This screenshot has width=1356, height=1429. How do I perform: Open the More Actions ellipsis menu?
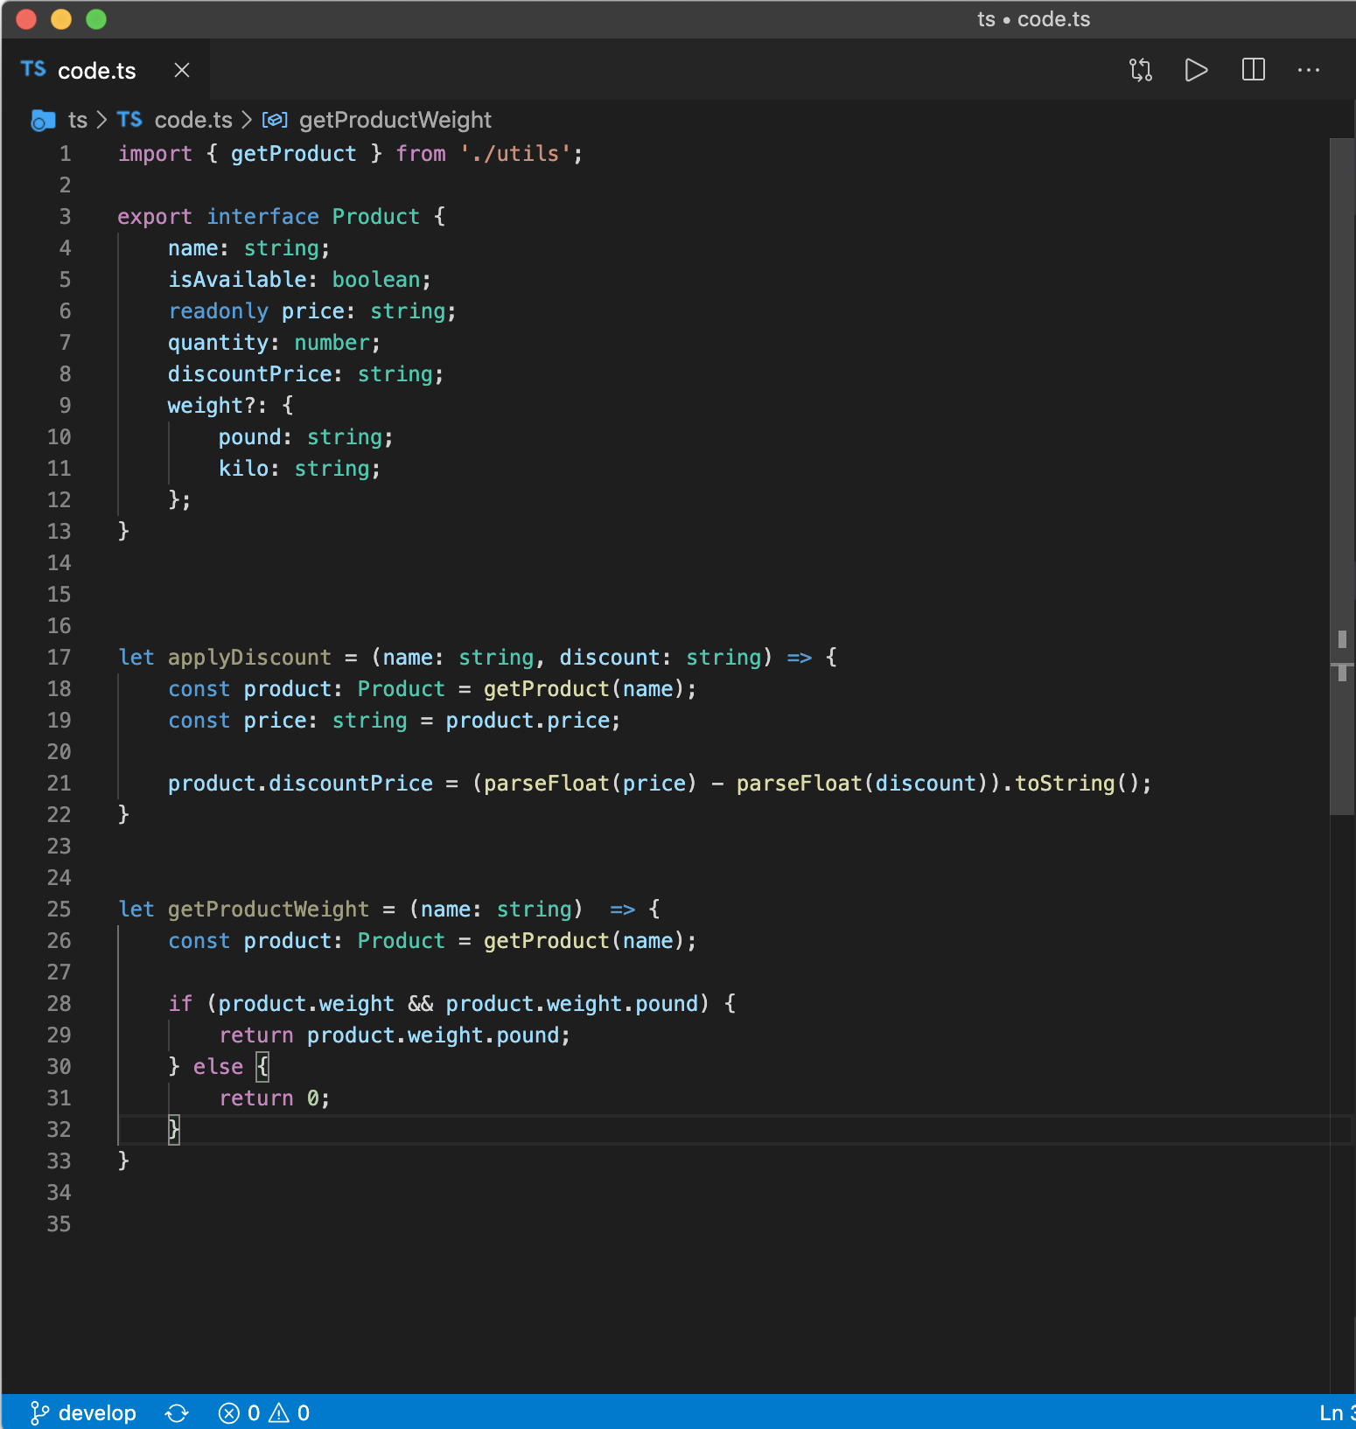tap(1308, 70)
